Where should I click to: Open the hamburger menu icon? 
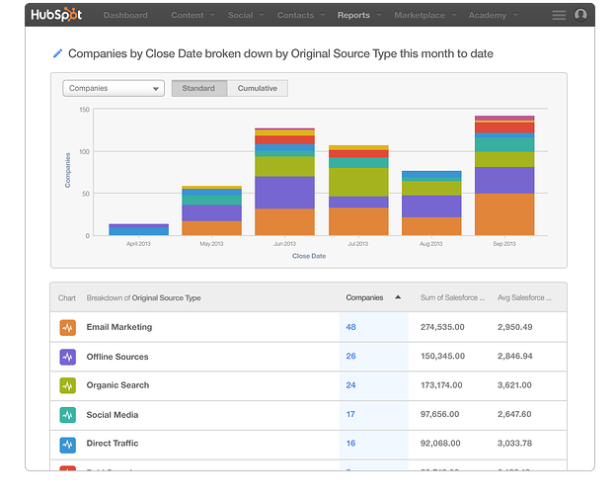click(559, 15)
